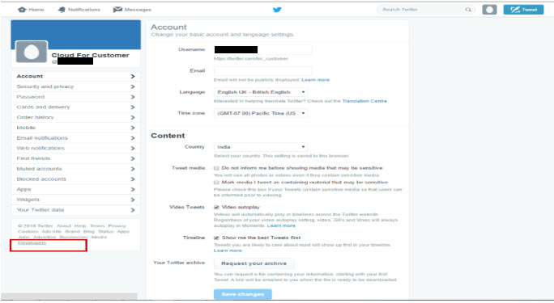Open Find friends settings
The height and width of the screenshot is (303, 554).
(75, 158)
